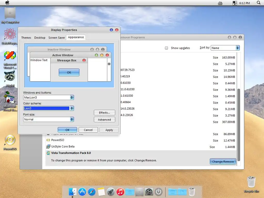This screenshot has height=198, width=264.
Task: Switch to the Desktop tab
Action: click(40, 38)
